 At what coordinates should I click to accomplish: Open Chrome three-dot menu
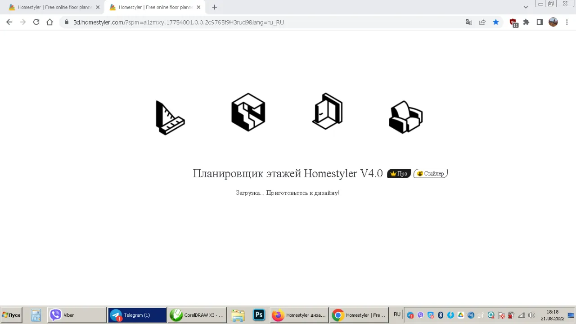(x=567, y=22)
